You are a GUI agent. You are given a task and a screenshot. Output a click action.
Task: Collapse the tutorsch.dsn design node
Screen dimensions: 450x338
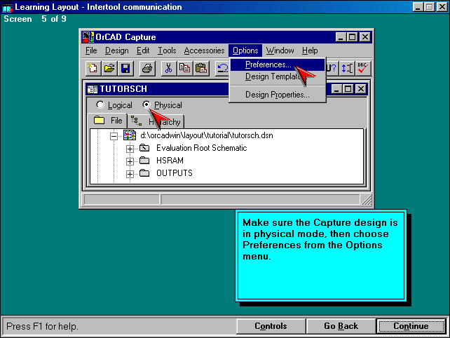coord(114,135)
